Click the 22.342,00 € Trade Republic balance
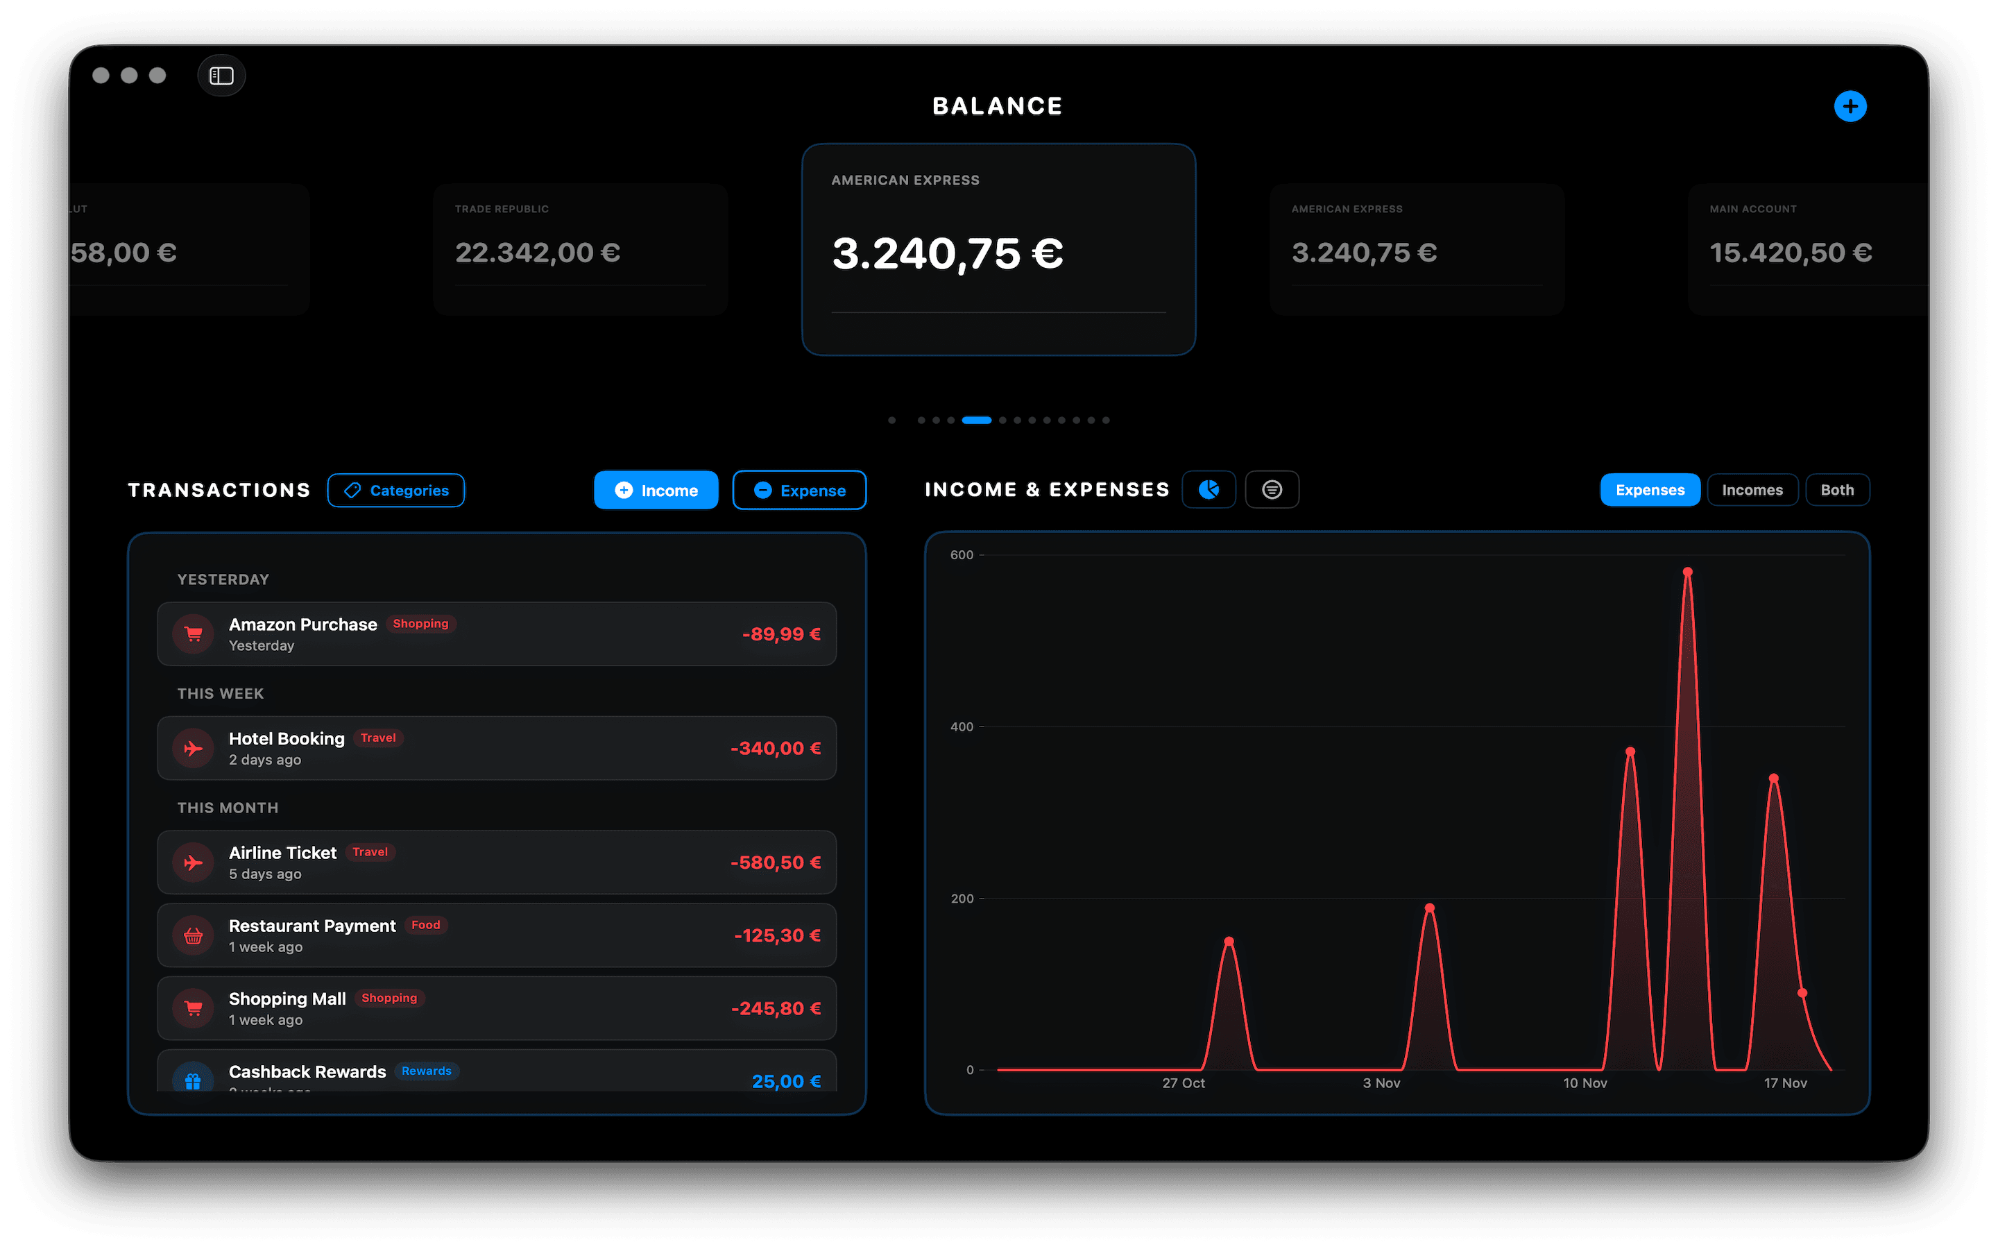The height and width of the screenshot is (1249, 1998). point(538,253)
